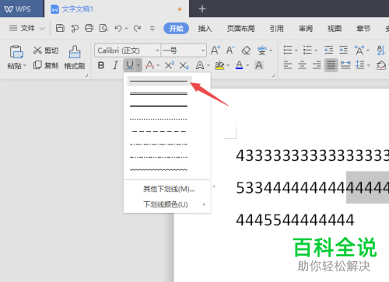Image resolution: width=389 pixels, height=282 pixels.
Task: Open a new tab with the plus button
Action: coord(202,9)
